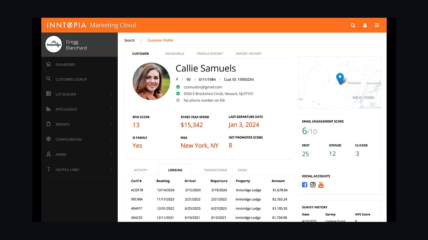Screen dimensions: 428x240
Task: Click the green check beside the street address
Action: (x=178, y=94)
